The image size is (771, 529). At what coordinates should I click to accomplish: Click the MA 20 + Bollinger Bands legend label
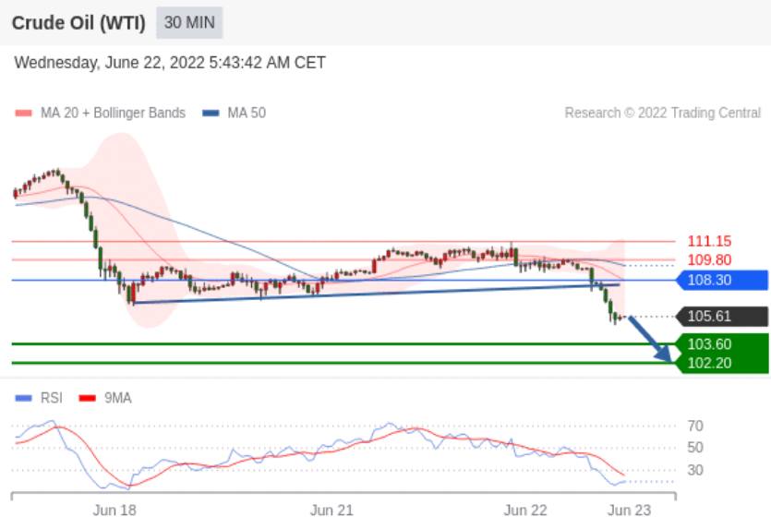[113, 113]
